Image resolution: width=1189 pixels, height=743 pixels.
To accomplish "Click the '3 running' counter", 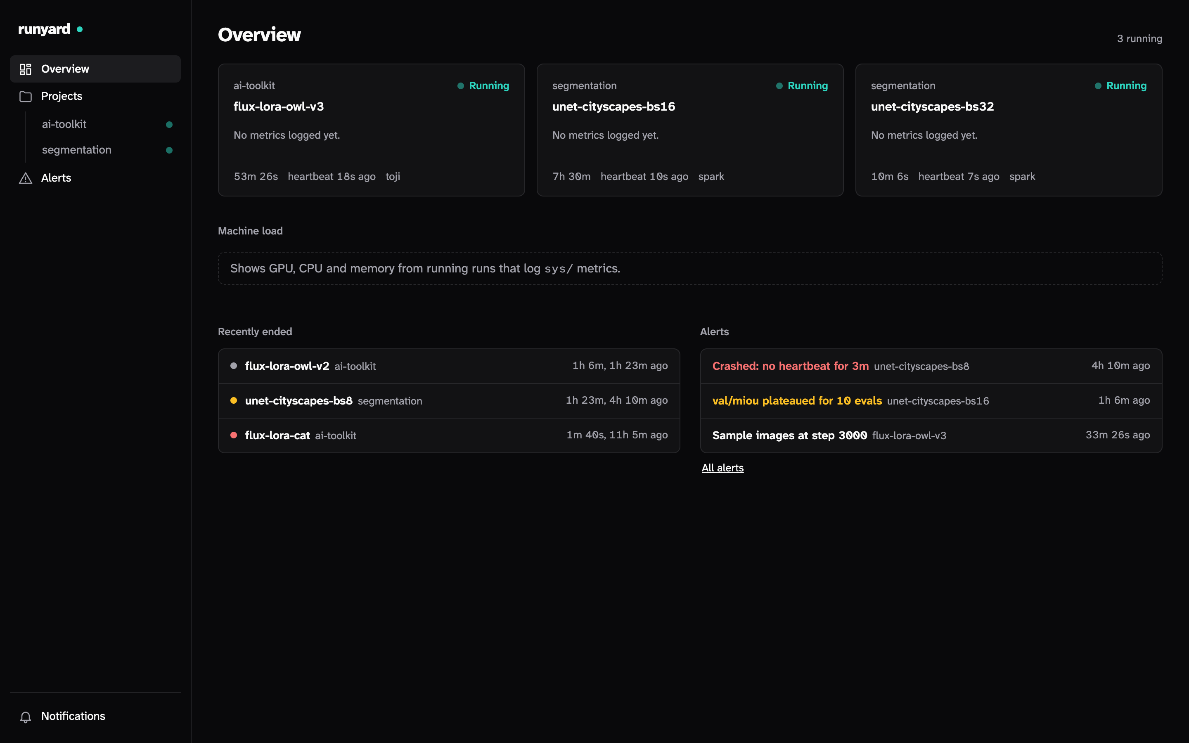I will (x=1139, y=38).
